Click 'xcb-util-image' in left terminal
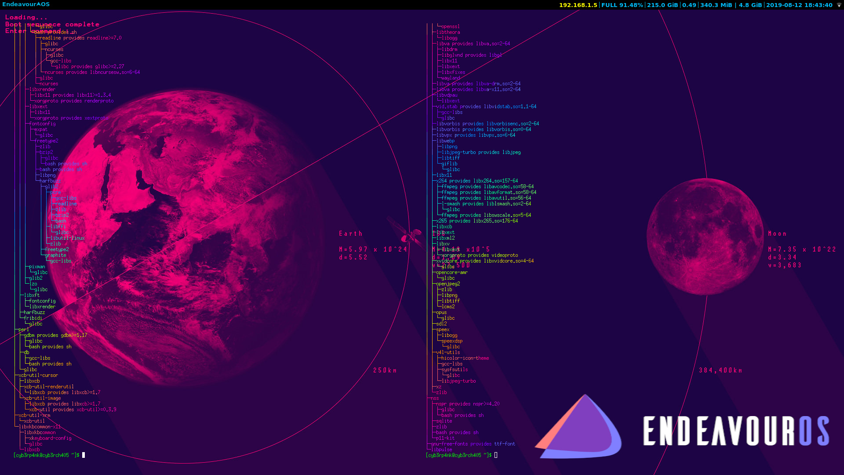Image resolution: width=844 pixels, height=475 pixels. coord(42,398)
